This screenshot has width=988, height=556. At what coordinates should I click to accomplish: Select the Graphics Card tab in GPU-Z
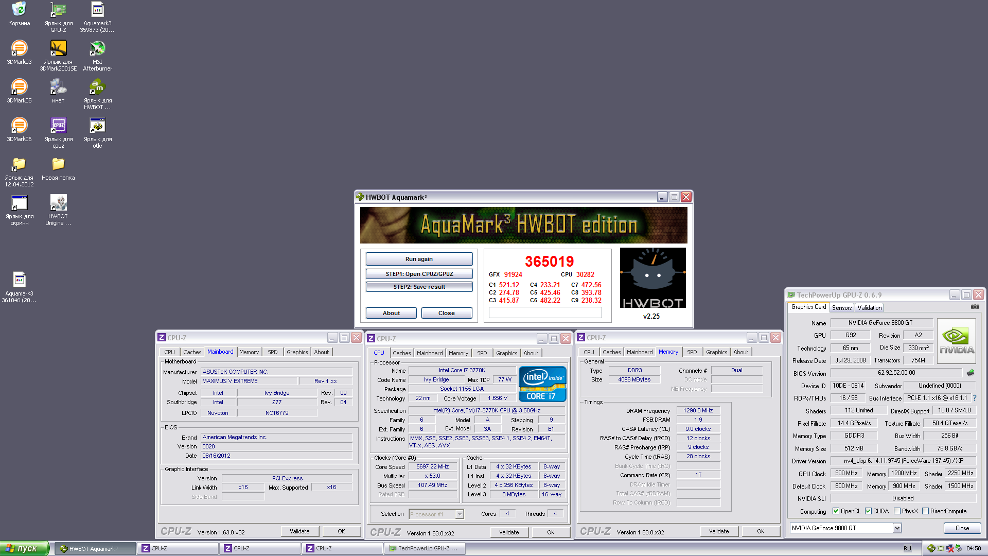(808, 307)
